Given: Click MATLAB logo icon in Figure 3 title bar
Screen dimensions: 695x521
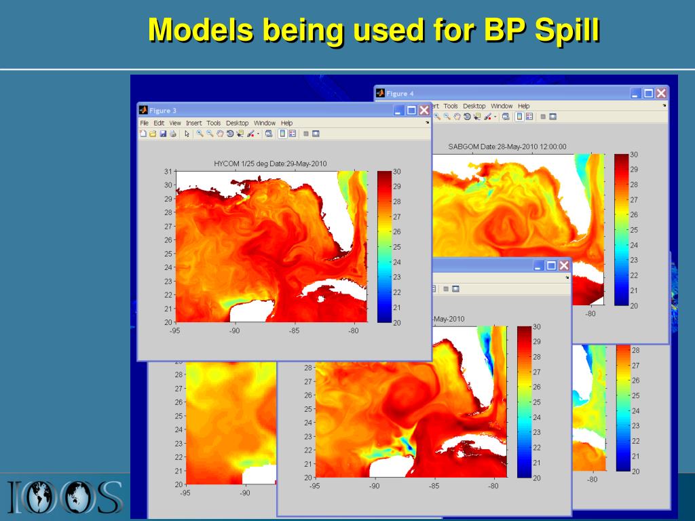Looking at the screenshot, I should (x=143, y=111).
